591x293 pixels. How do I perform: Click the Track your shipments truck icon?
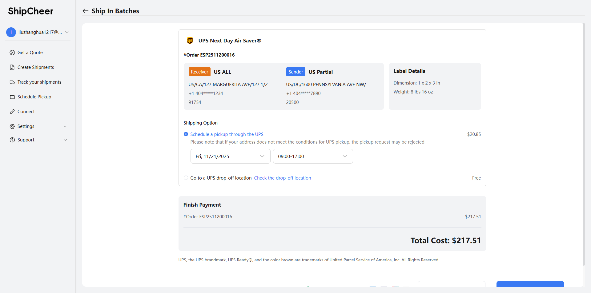tap(12, 82)
